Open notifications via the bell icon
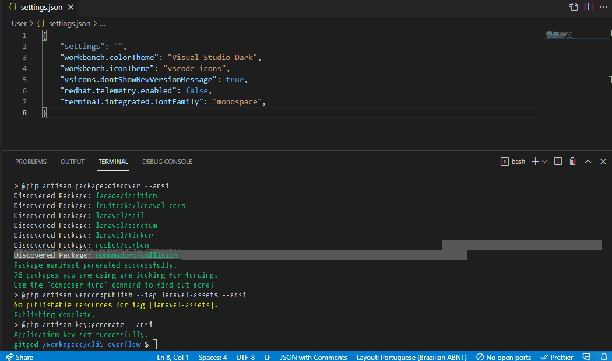The height and width of the screenshot is (361, 612). (603, 357)
